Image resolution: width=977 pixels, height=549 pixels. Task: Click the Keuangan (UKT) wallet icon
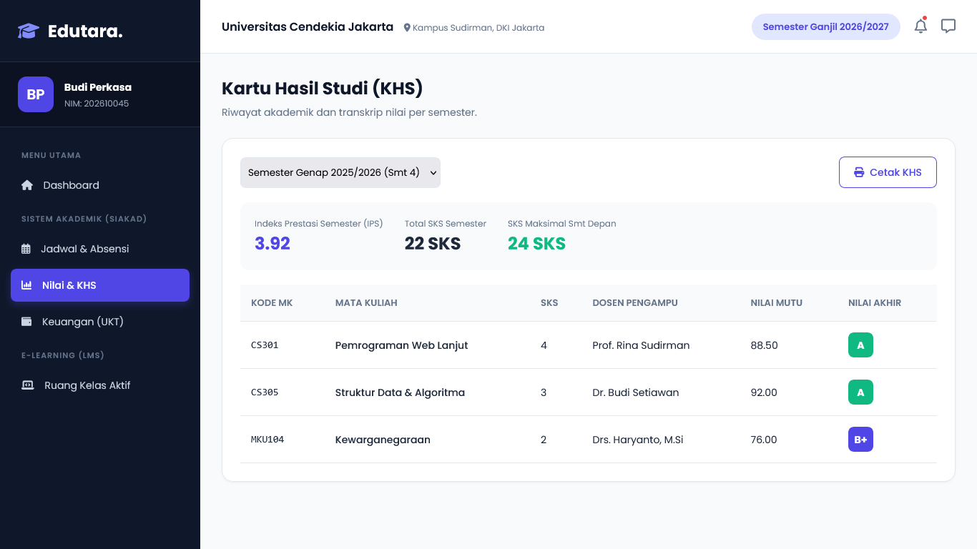(x=26, y=322)
